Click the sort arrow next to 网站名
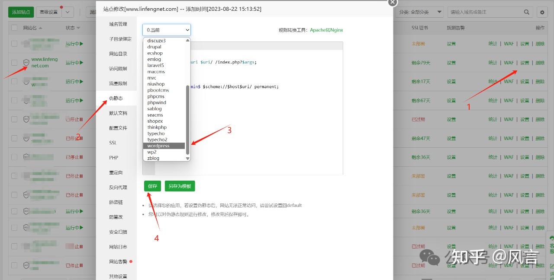554x280 pixels. point(41,28)
